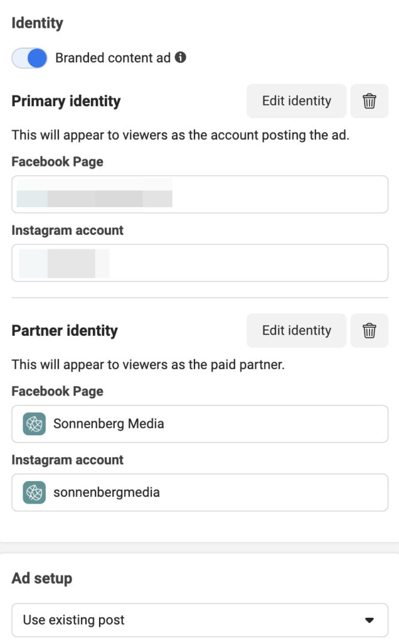Toggle the Branded content ad switch
The height and width of the screenshot is (643, 399).
tap(29, 58)
